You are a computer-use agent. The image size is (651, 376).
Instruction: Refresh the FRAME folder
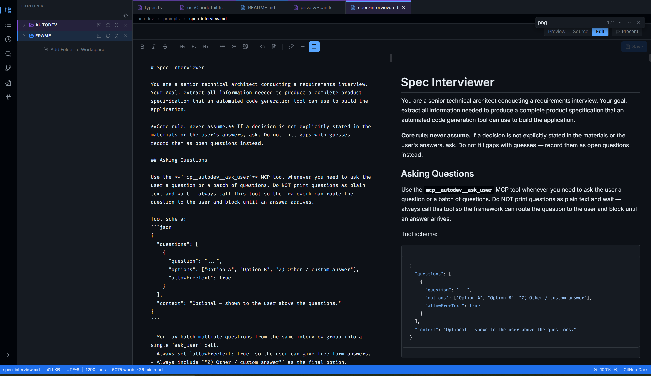[108, 36]
